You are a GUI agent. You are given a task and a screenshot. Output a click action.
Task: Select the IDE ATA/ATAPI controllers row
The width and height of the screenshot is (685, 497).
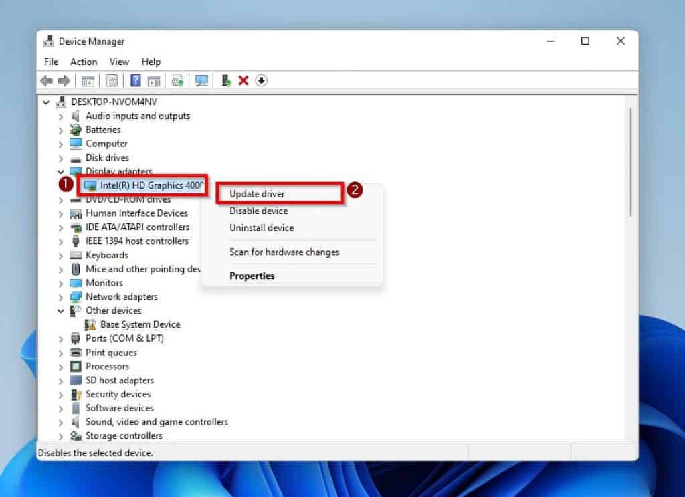[x=138, y=227]
